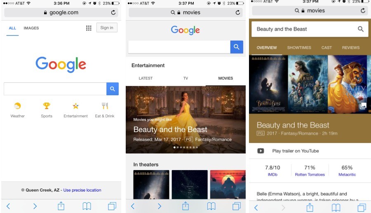The image size is (371, 213).
Task: Switch to the IMAGES tab
Action: click(x=31, y=28)
